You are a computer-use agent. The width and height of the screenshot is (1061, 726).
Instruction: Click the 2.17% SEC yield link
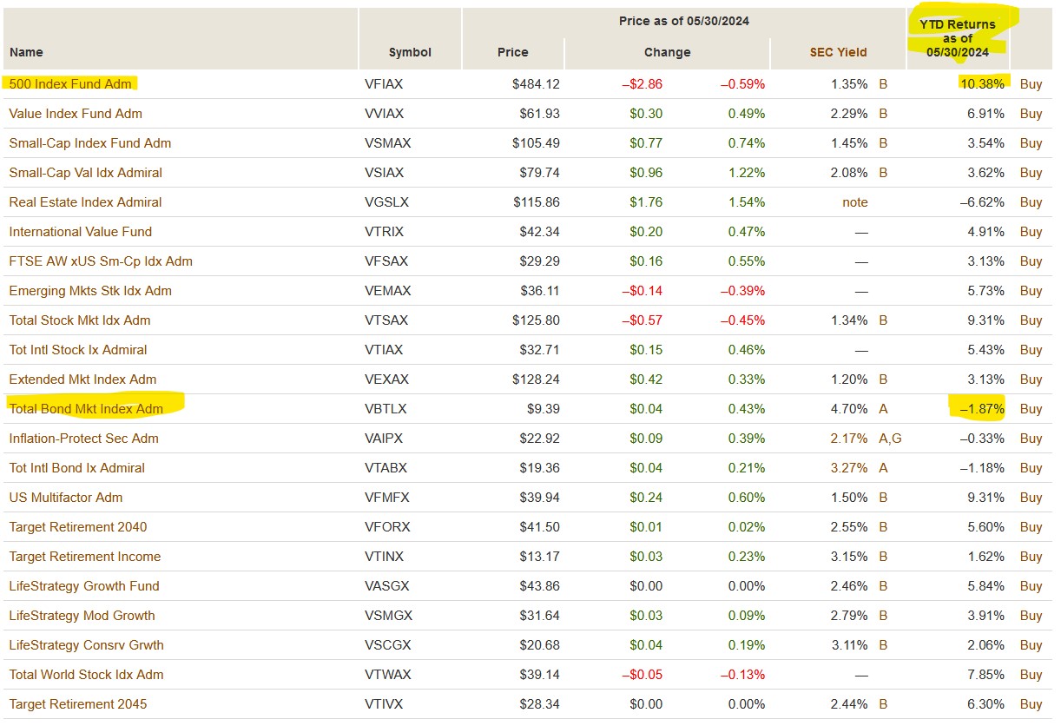[x=848, y=439]
